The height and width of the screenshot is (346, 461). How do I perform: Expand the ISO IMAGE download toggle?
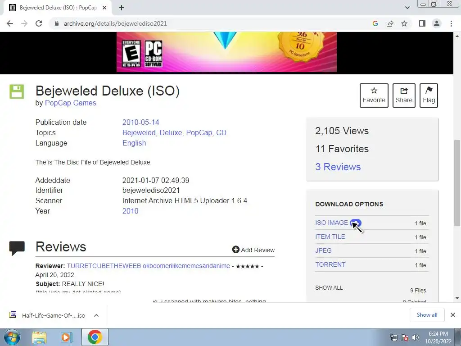pyautogui.click(x=356, y=223)
